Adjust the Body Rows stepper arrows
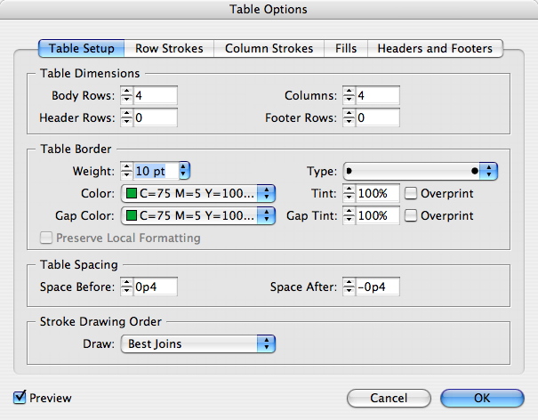 point(126,95)
